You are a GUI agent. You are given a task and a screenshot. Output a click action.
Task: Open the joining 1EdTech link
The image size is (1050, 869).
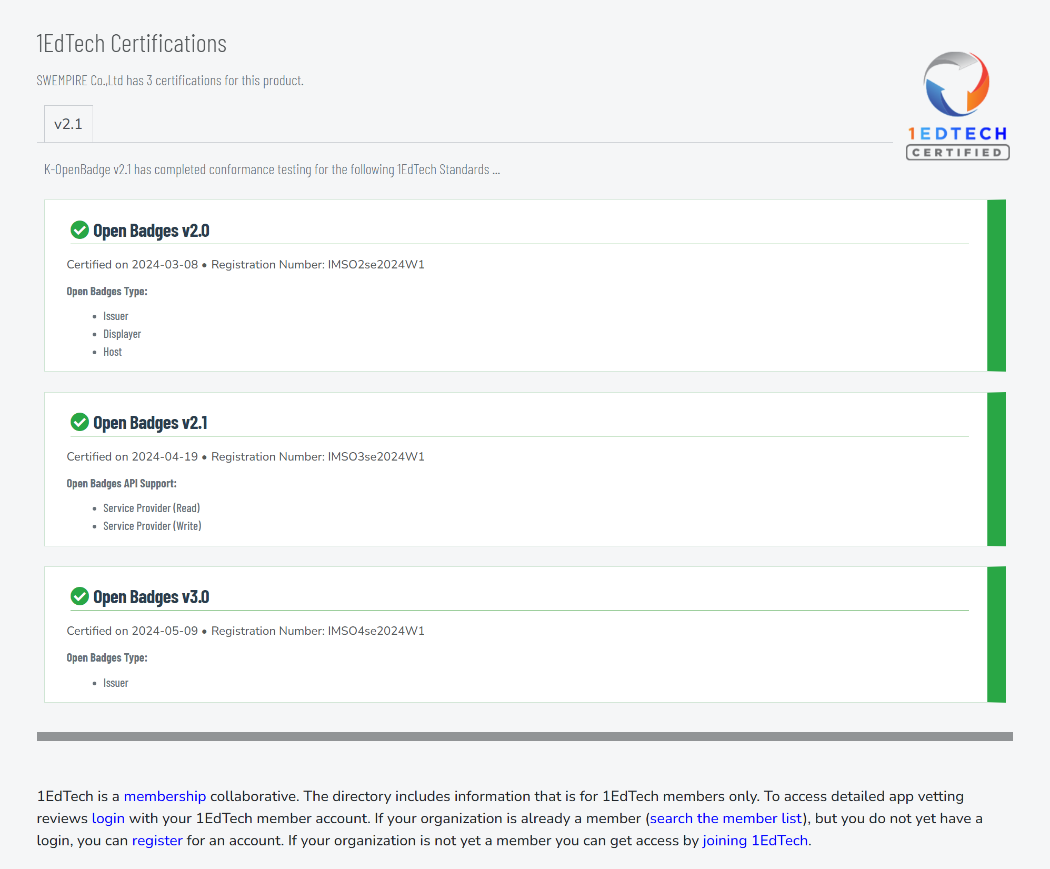(755, 841)
